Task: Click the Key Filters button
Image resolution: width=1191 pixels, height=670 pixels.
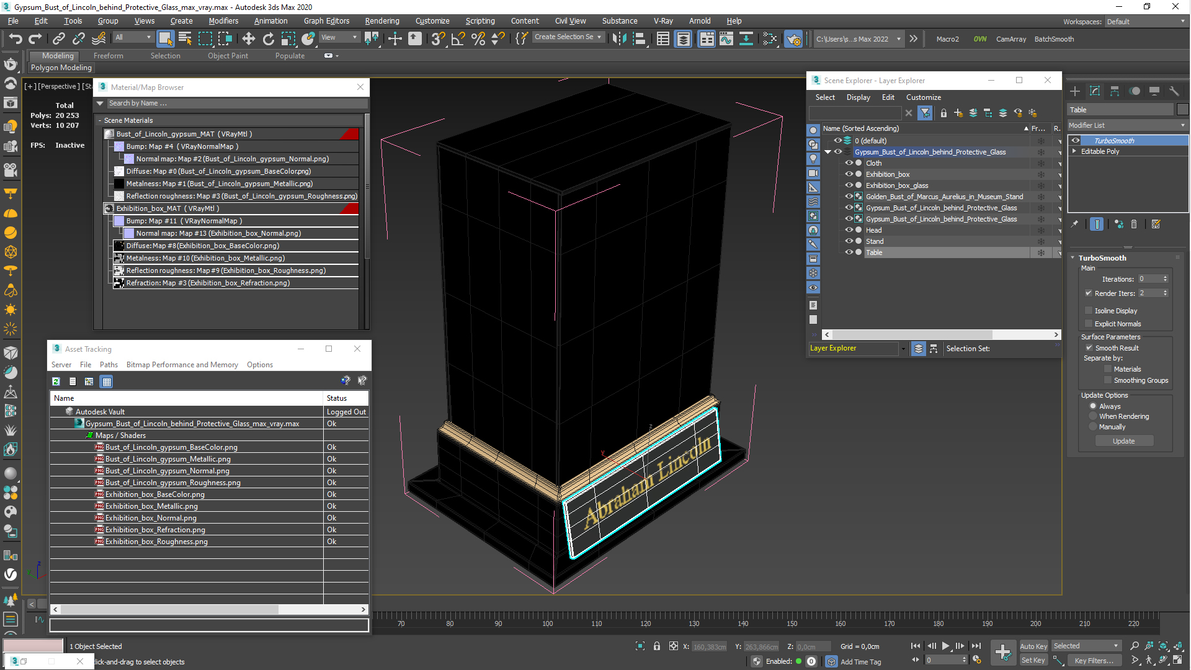Action: click(1093, 660)
